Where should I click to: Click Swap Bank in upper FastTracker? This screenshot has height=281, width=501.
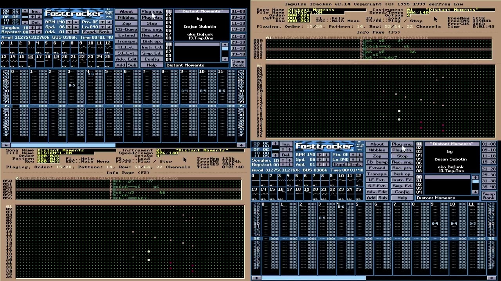(238, 63)
